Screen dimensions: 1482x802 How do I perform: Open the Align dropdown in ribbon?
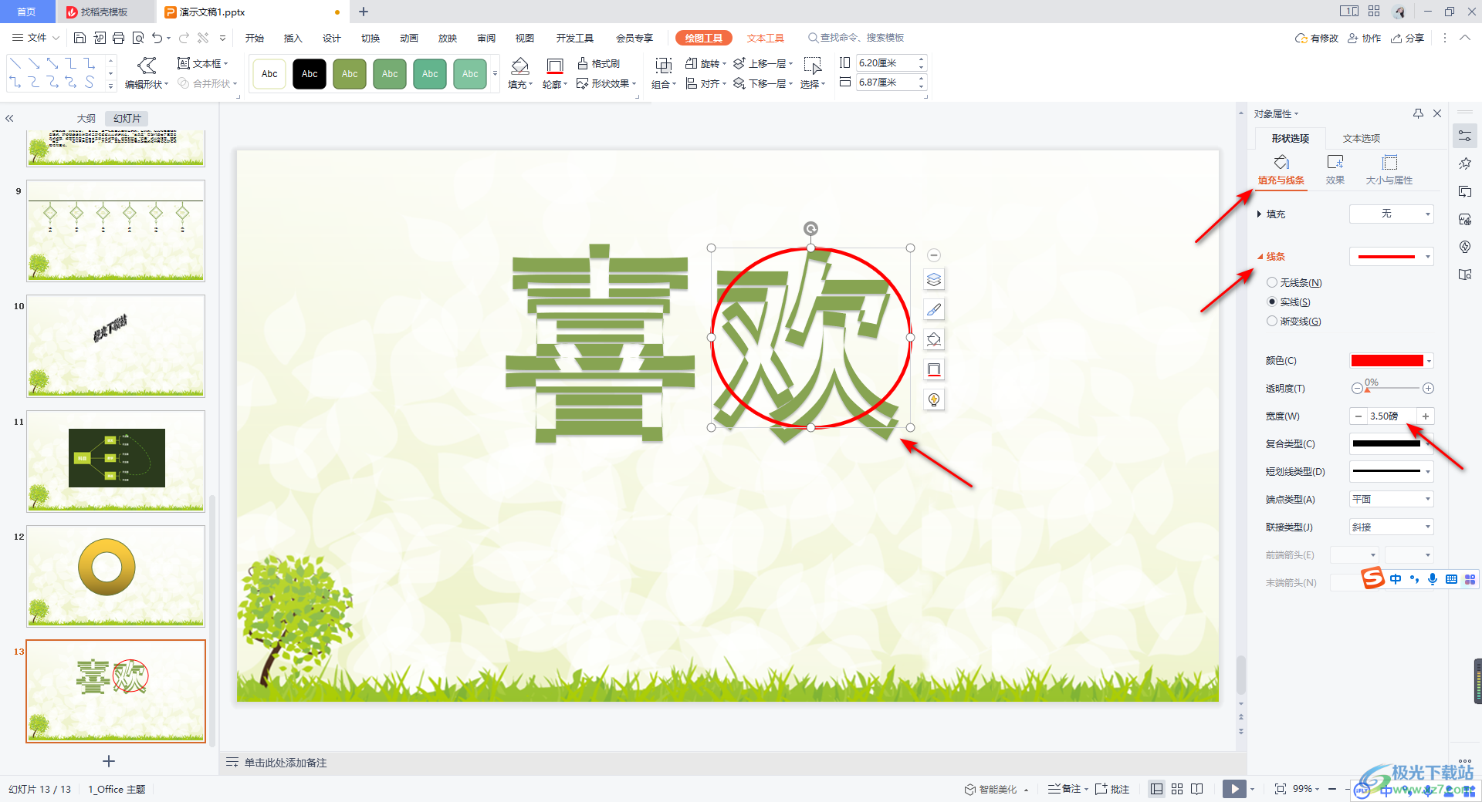705,83
